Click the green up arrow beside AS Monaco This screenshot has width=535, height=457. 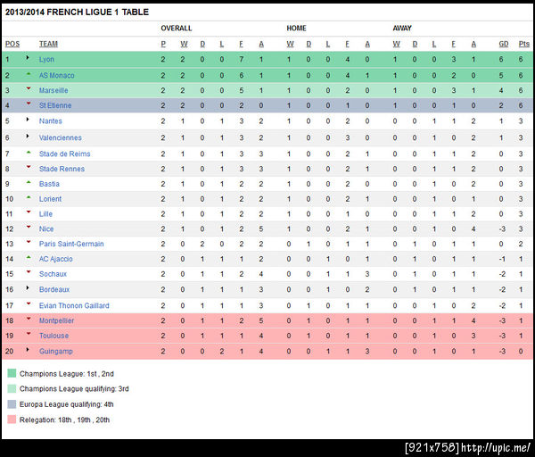[x=29, y=74]
